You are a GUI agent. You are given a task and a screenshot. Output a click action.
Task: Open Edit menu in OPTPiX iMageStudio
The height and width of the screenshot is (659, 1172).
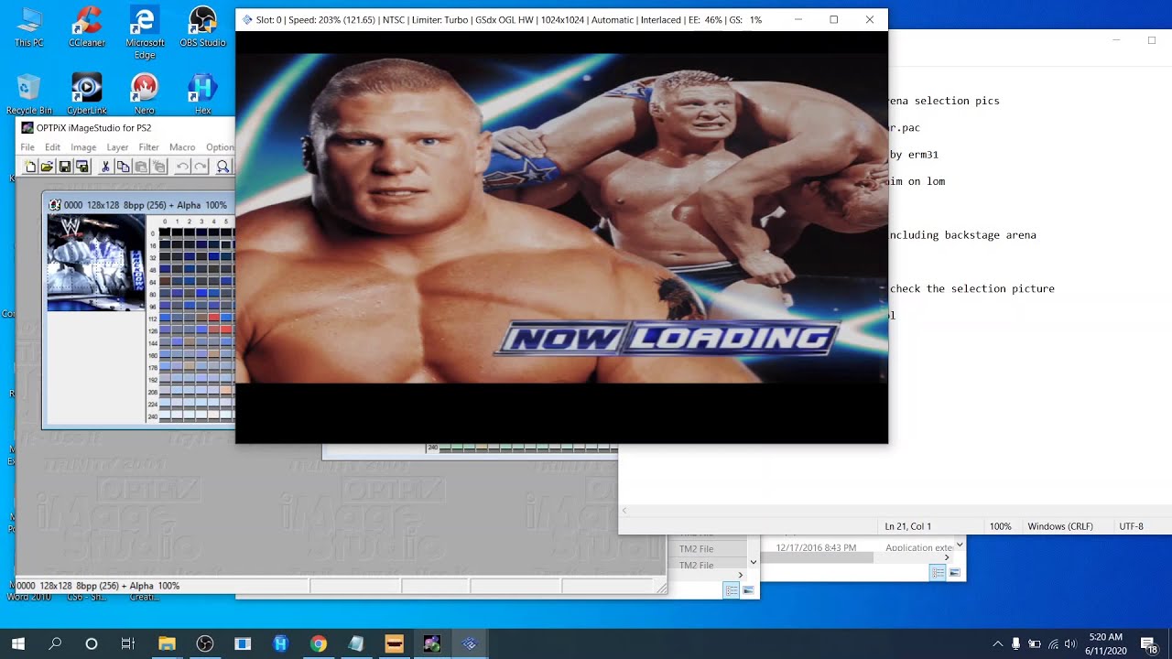(x=53, y=147)
